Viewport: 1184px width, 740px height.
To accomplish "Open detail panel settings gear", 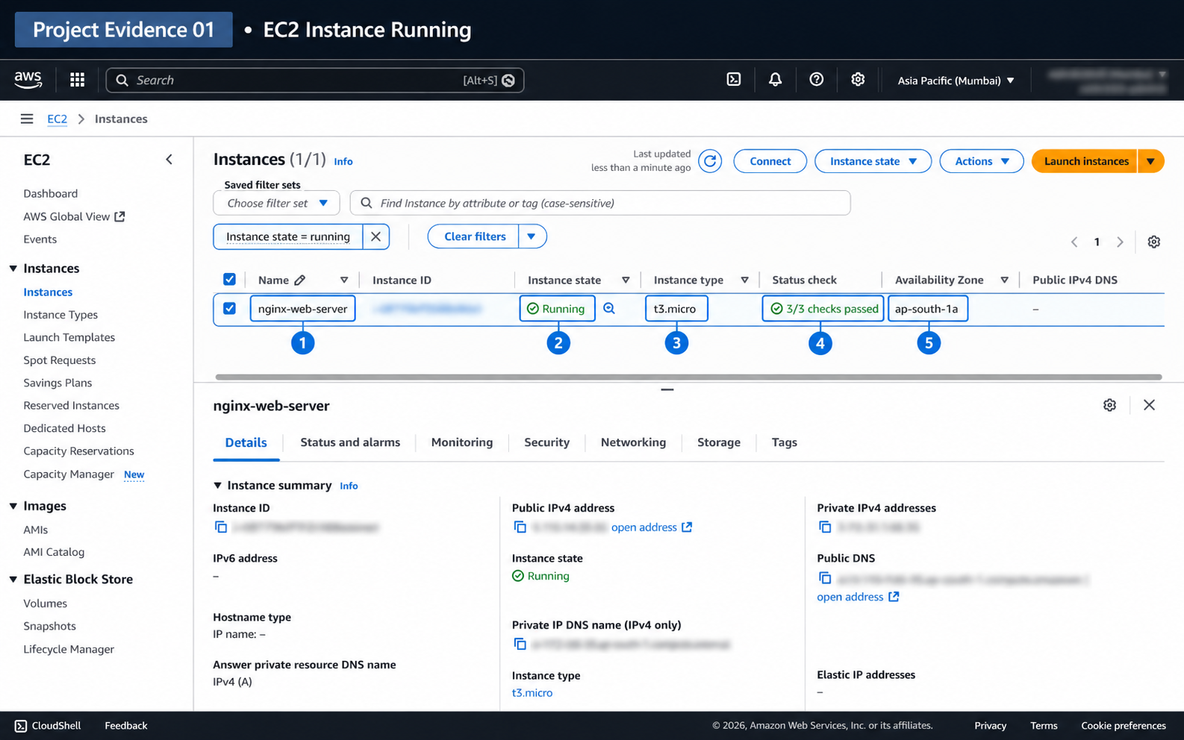I will point(1110,405).
